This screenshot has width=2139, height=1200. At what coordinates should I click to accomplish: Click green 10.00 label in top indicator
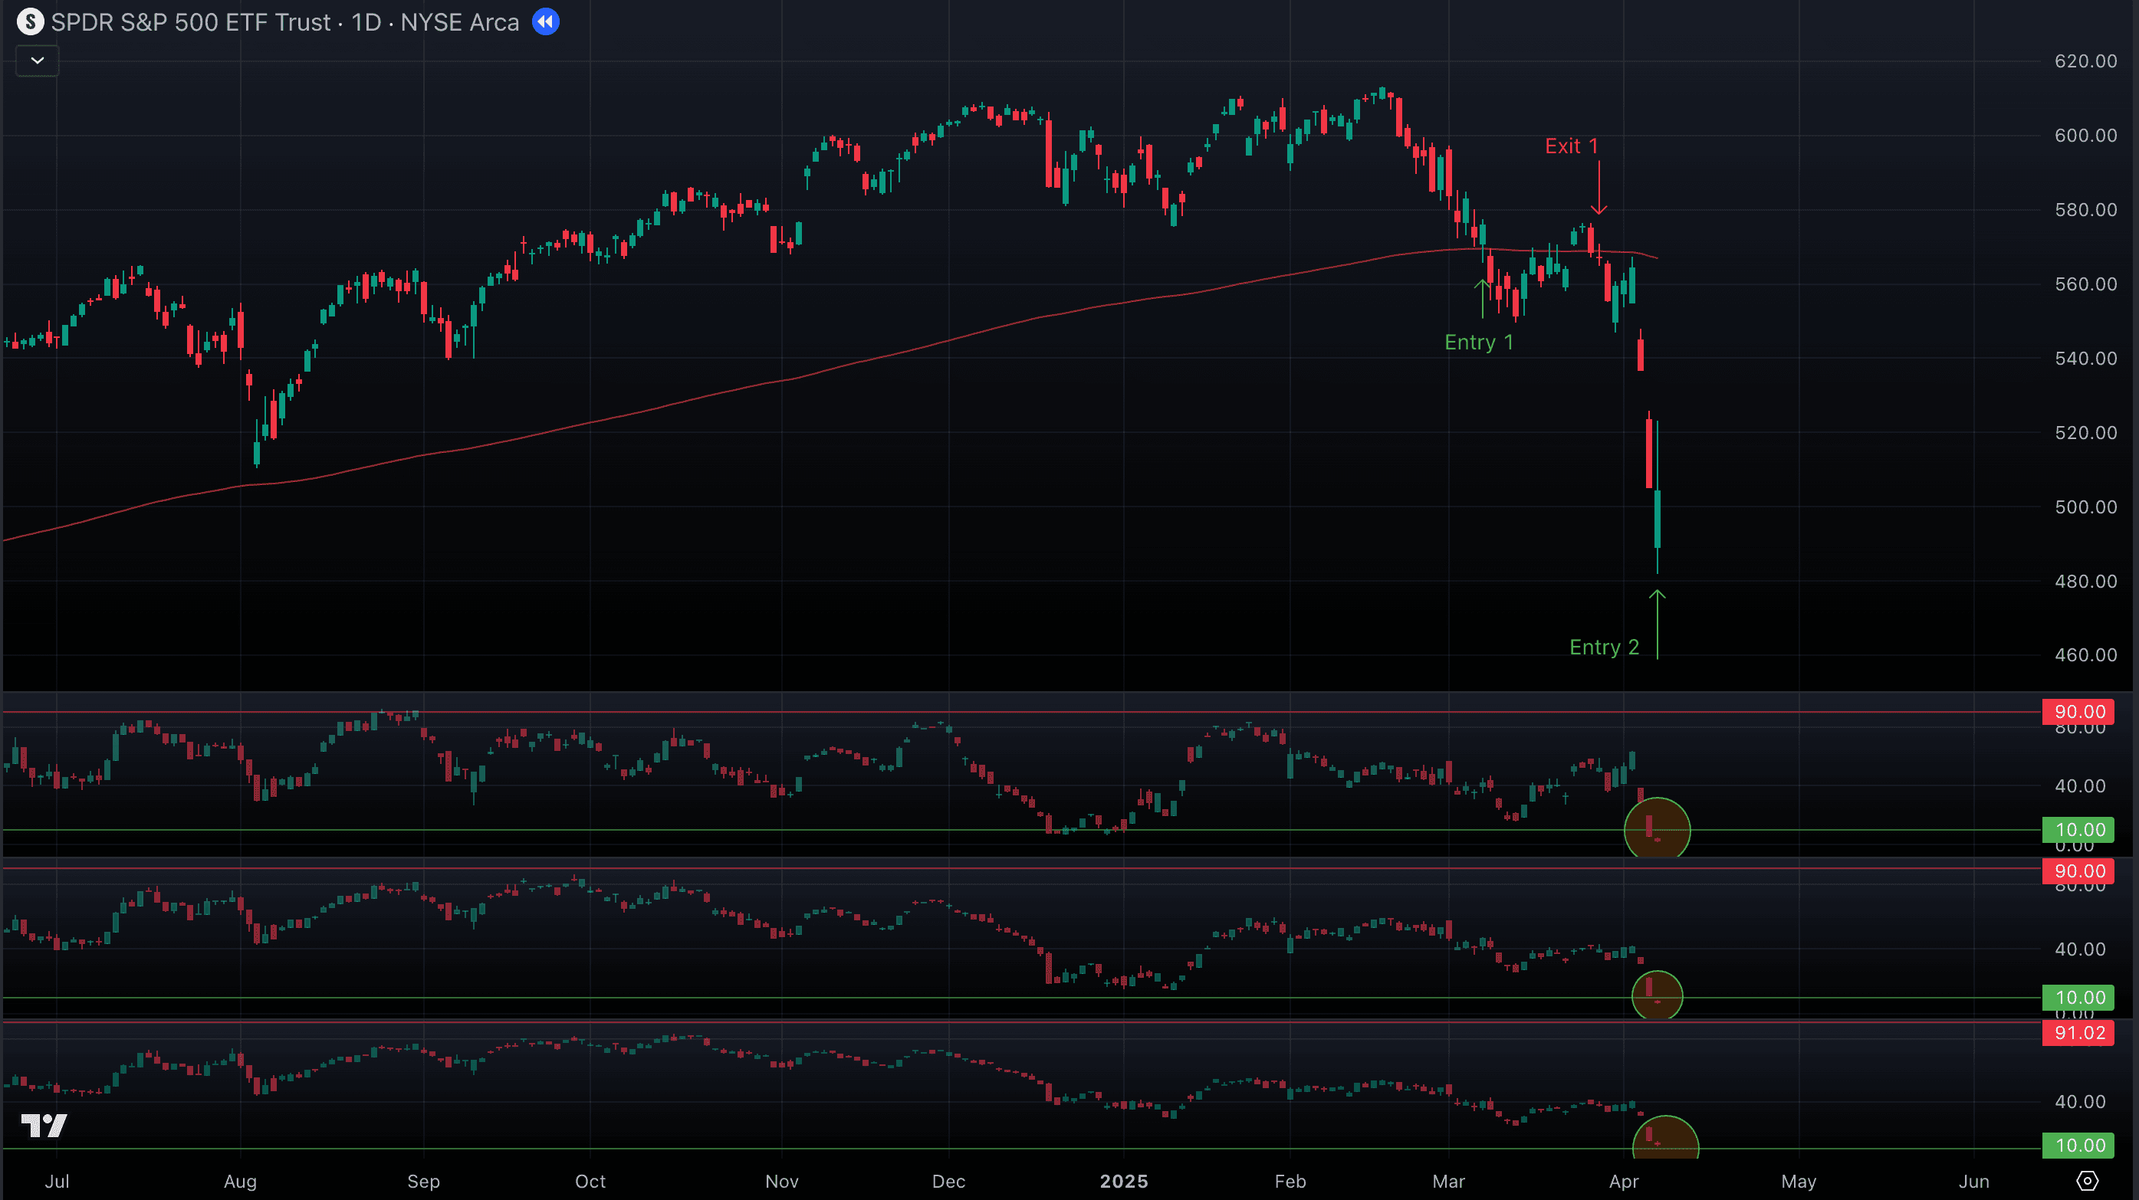tap(2078, 829)
